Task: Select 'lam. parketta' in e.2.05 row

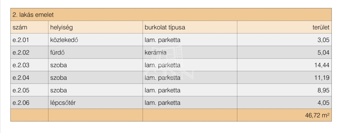Action: (x=162, y=90)
